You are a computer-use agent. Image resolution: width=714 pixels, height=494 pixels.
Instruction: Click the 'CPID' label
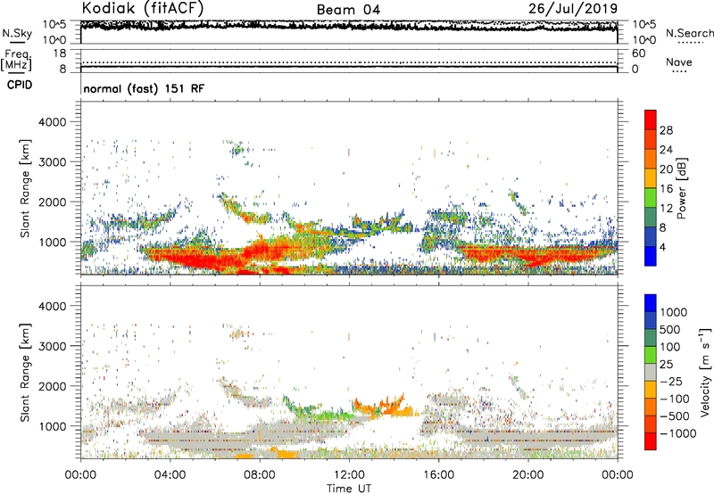(x=19, y=85)
